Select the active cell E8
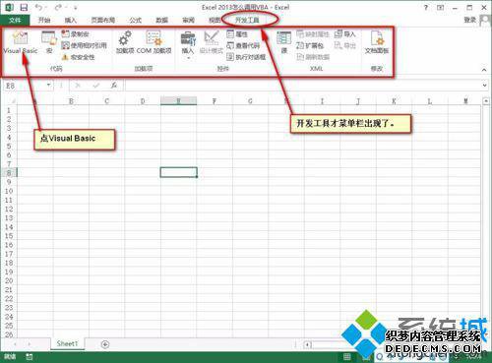This screenshot has width=492, height=363. [x=179, y=172]
